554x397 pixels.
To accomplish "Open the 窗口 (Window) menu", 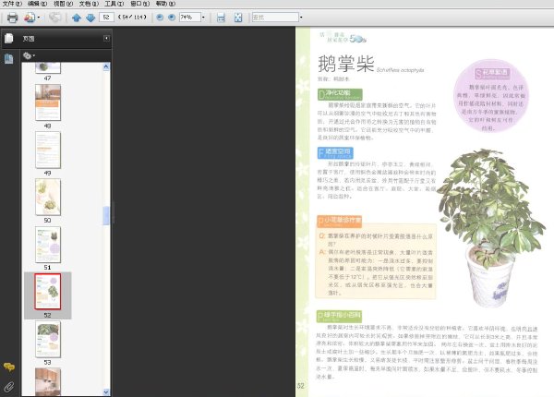I will point(140,4).
